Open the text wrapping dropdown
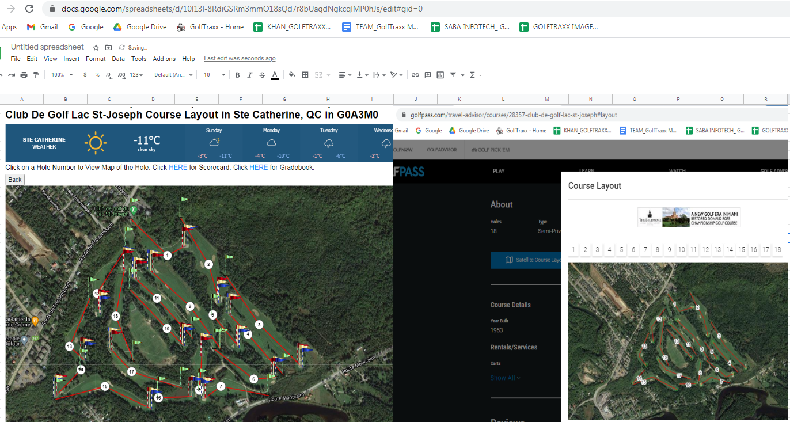790x422 pixels. tap(379, 75)
